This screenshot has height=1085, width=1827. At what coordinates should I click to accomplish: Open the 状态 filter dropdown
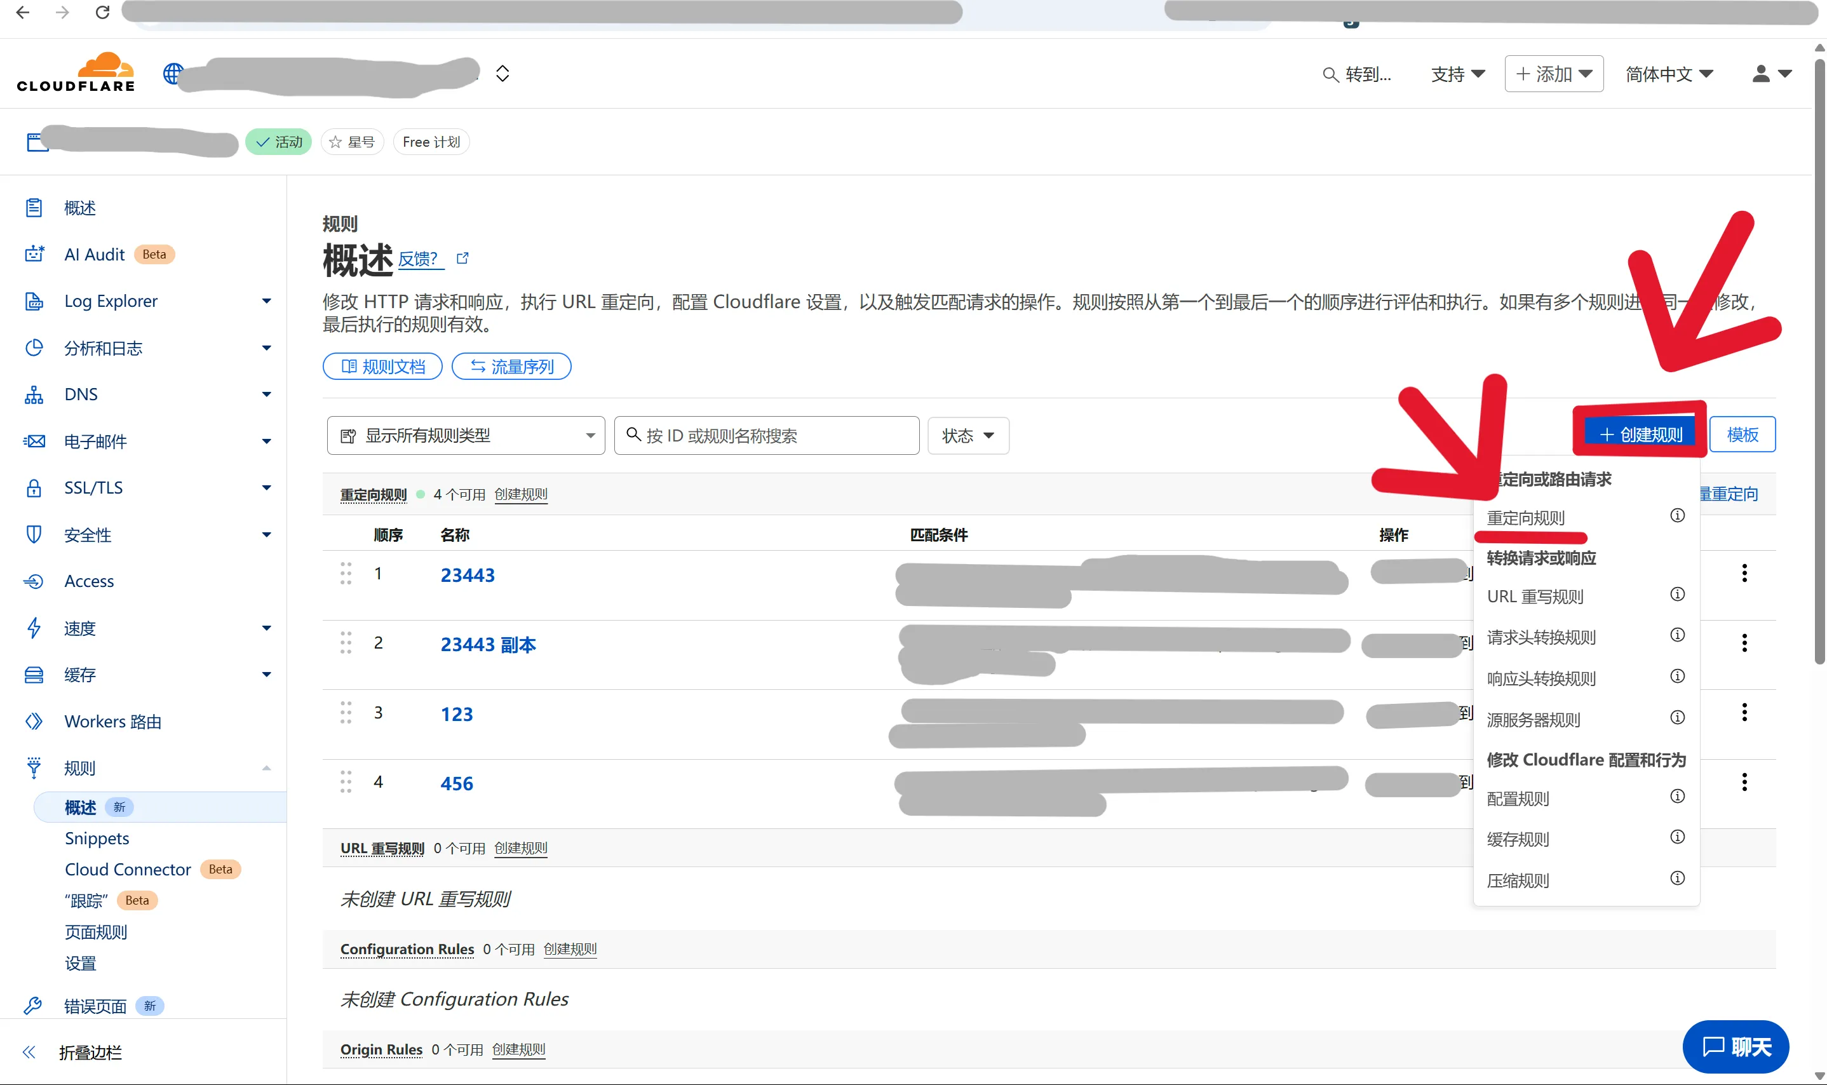pos(967,436)
